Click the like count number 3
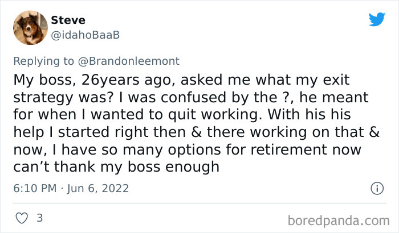Screen dimensions: 399x233 coord(39,218)
